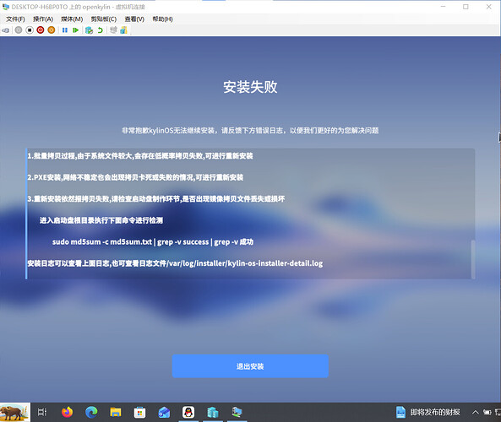The width and height of the screenshot is (501, 422).
Task: Click the Checkpoint toolbar icon
Action: (90, 30)
